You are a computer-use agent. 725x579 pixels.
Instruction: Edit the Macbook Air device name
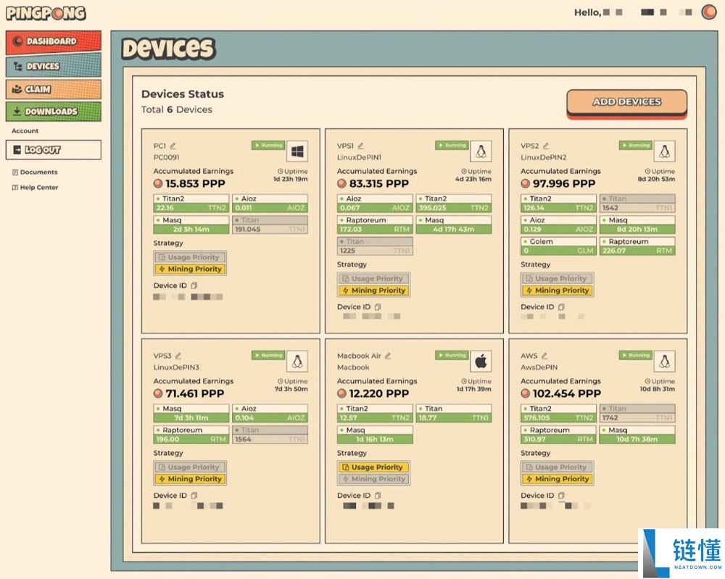click(388, 355)
